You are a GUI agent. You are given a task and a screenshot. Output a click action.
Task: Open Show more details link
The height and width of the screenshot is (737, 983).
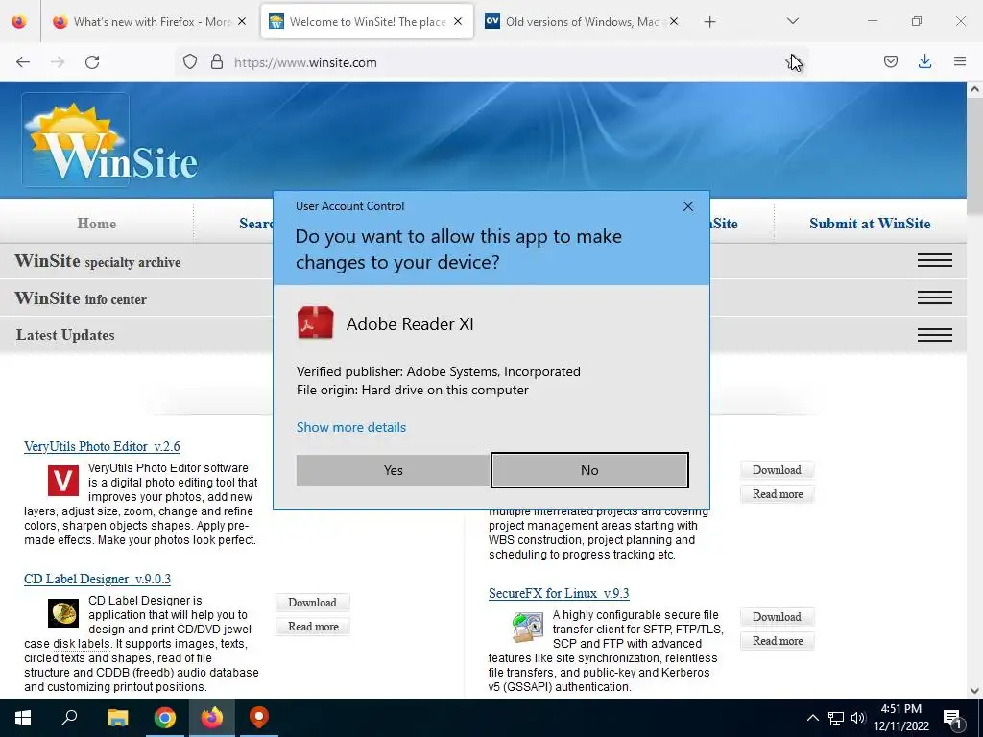click(351, 427)
